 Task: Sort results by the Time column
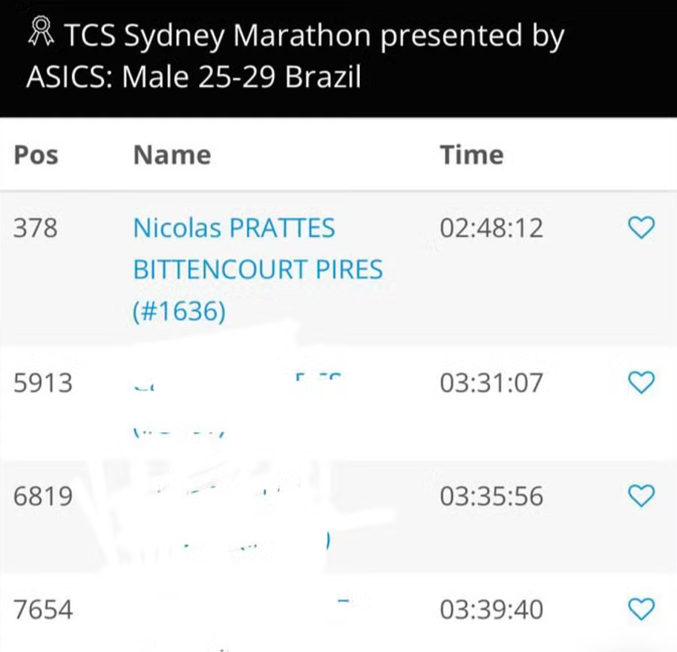[471, 154]
